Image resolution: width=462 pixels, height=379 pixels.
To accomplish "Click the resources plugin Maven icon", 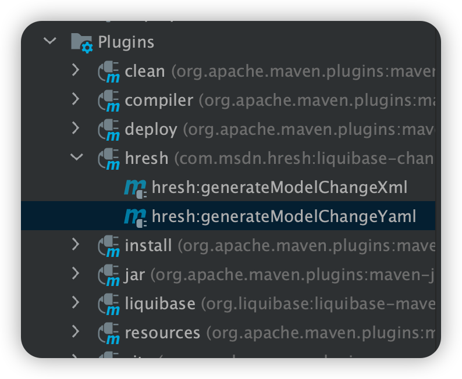I will [109, 334].
